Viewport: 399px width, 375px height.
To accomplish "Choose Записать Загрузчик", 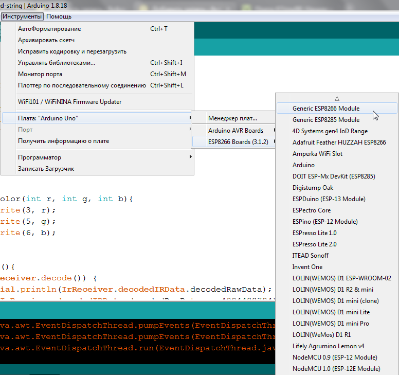I will click(98, 169).
